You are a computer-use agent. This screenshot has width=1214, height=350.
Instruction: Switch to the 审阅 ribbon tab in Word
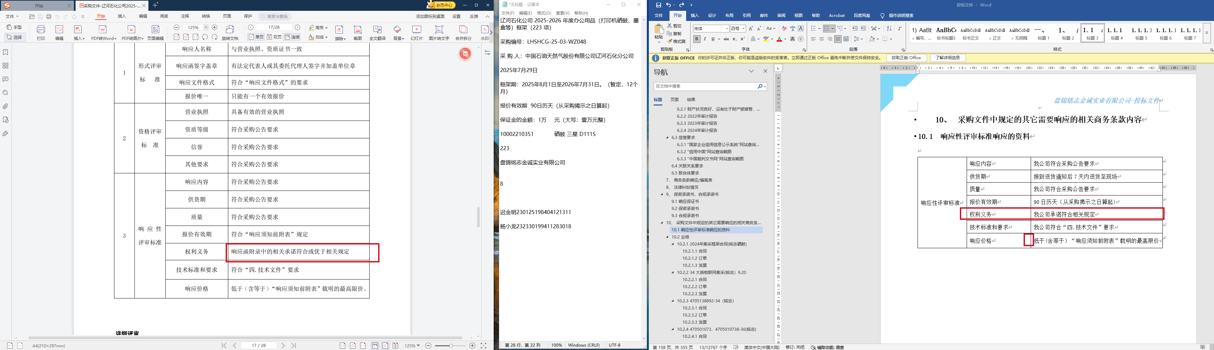[781, 16]
